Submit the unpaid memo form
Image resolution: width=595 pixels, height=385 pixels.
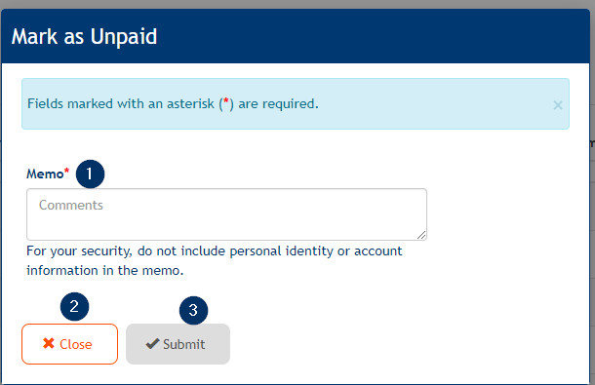tap(178, 344)
